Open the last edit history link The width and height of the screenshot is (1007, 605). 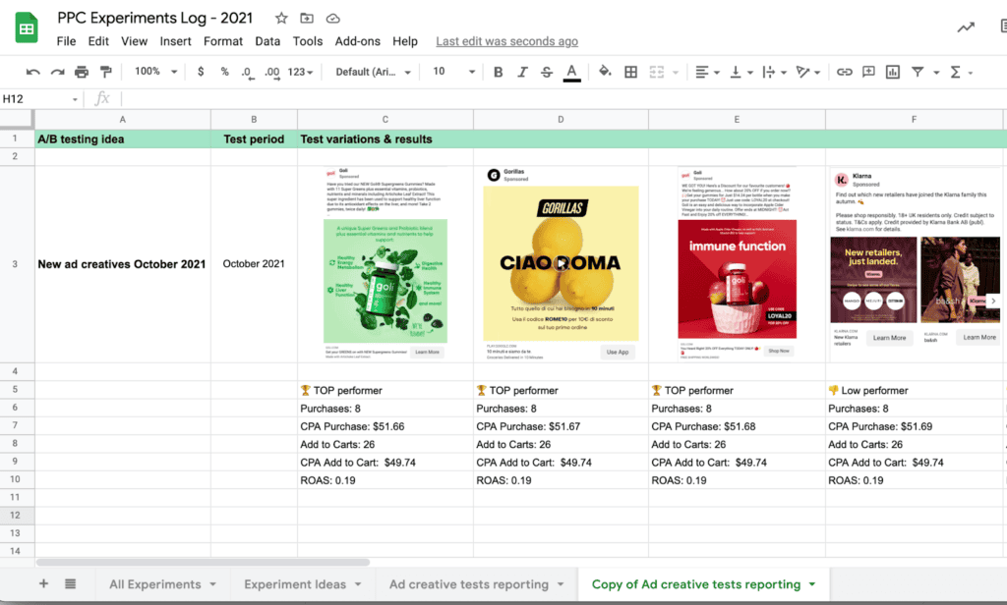point(506,41)
